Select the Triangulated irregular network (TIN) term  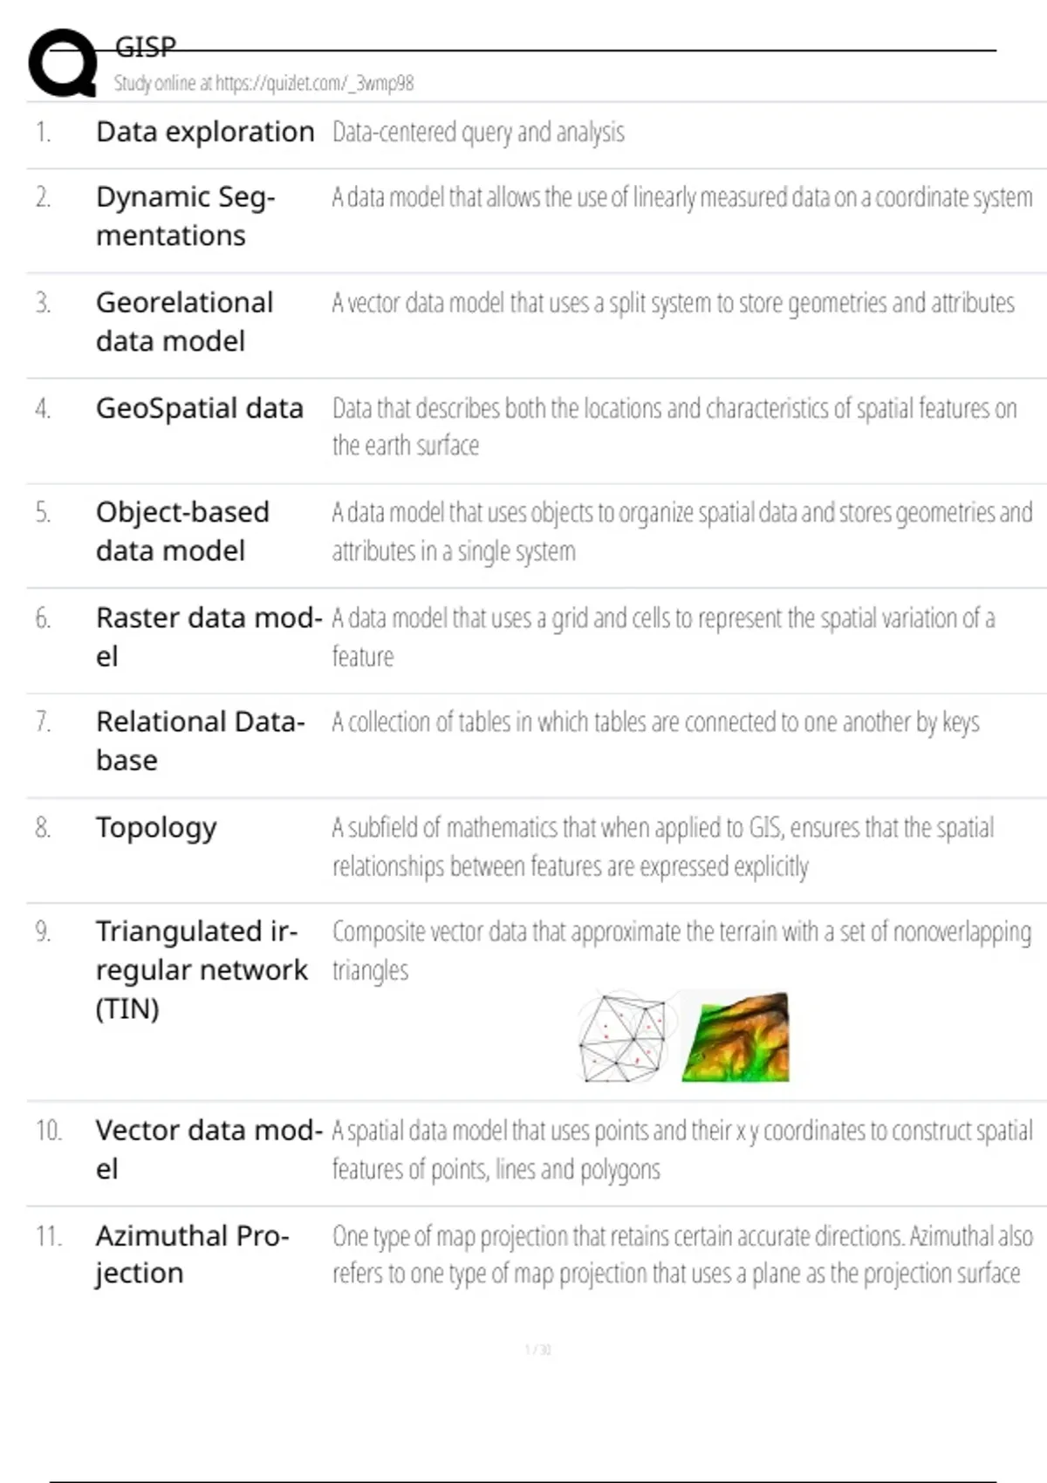[201, 969]
